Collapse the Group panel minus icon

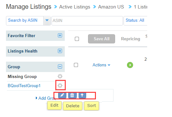pyautogui.click(x=60, y=66)
